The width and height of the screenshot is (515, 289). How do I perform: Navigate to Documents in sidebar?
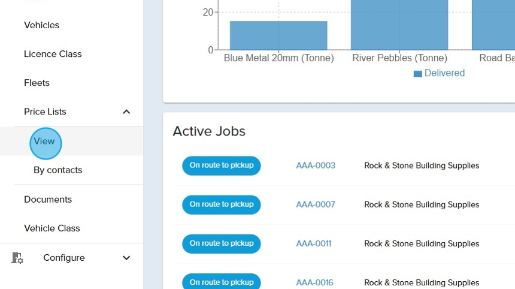click(x=48, y=200)
